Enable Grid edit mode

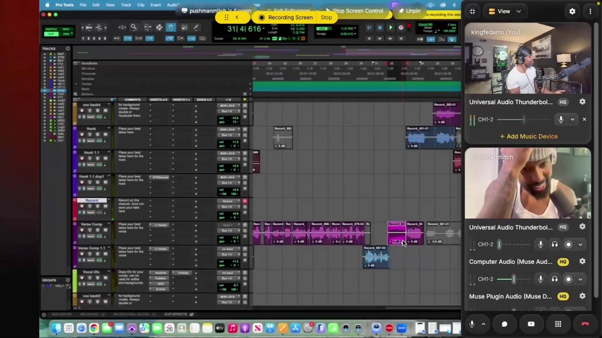click(x=66, y=34)
